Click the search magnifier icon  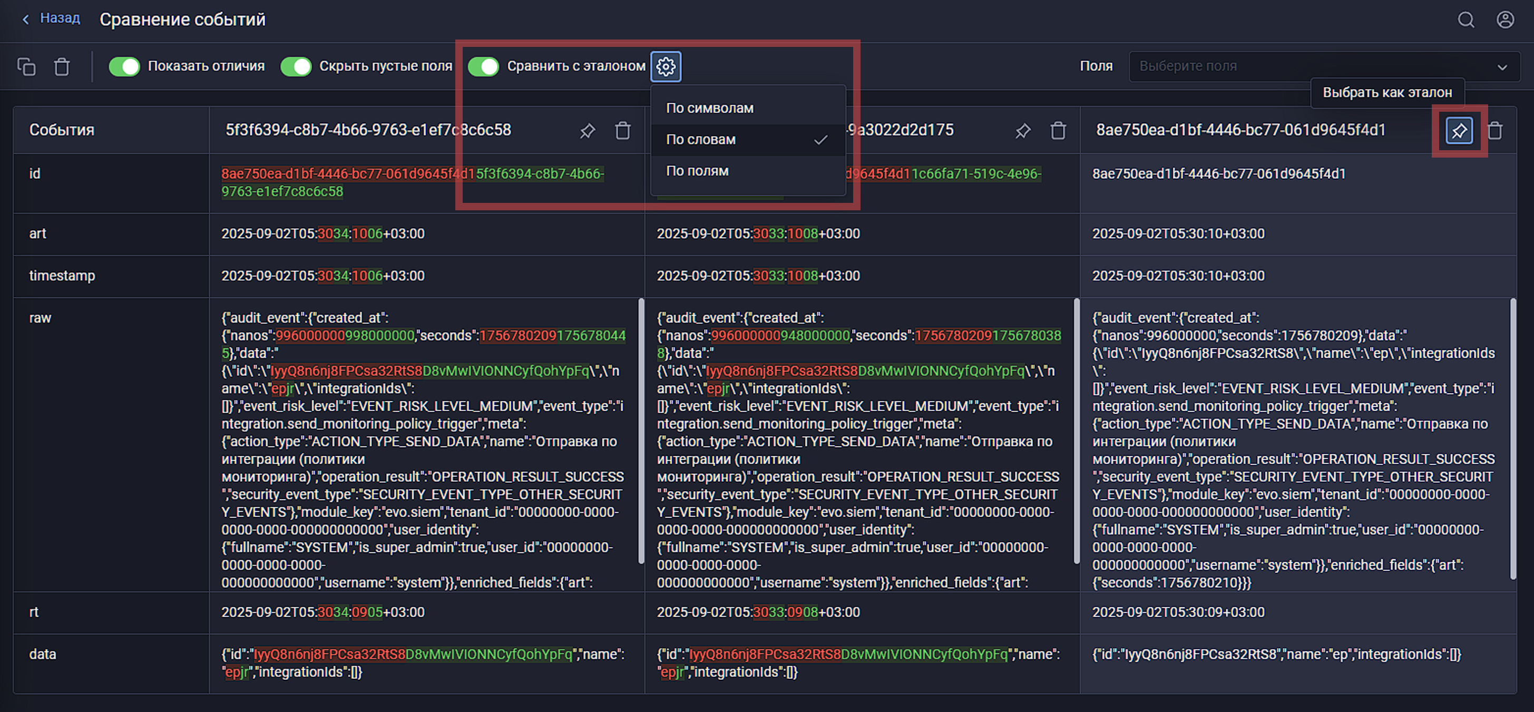pos(1465,19)
